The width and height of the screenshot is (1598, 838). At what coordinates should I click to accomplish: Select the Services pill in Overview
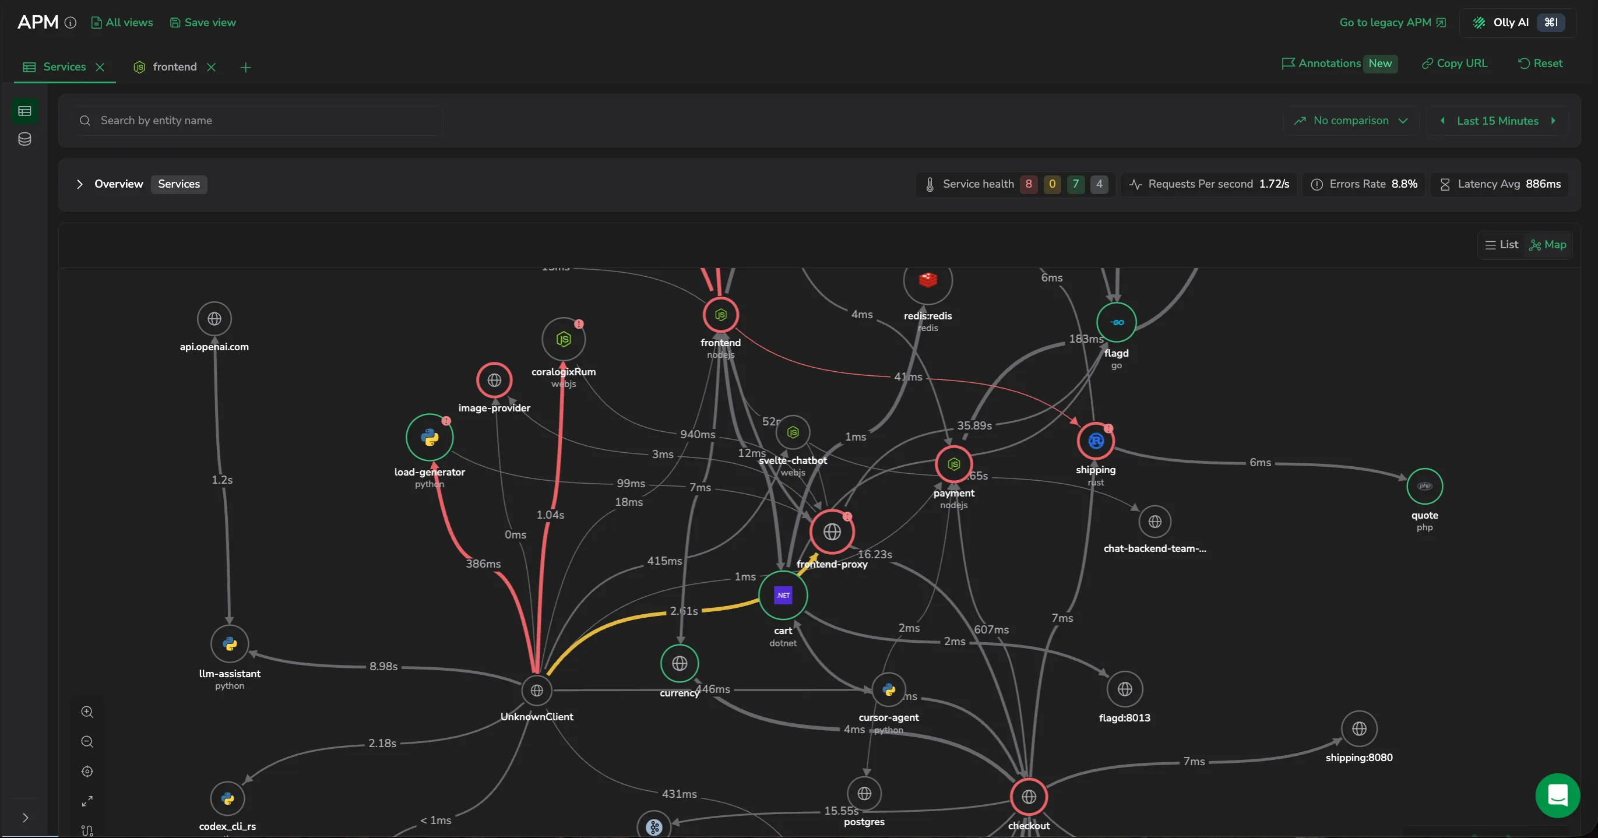tap(179, 184)
